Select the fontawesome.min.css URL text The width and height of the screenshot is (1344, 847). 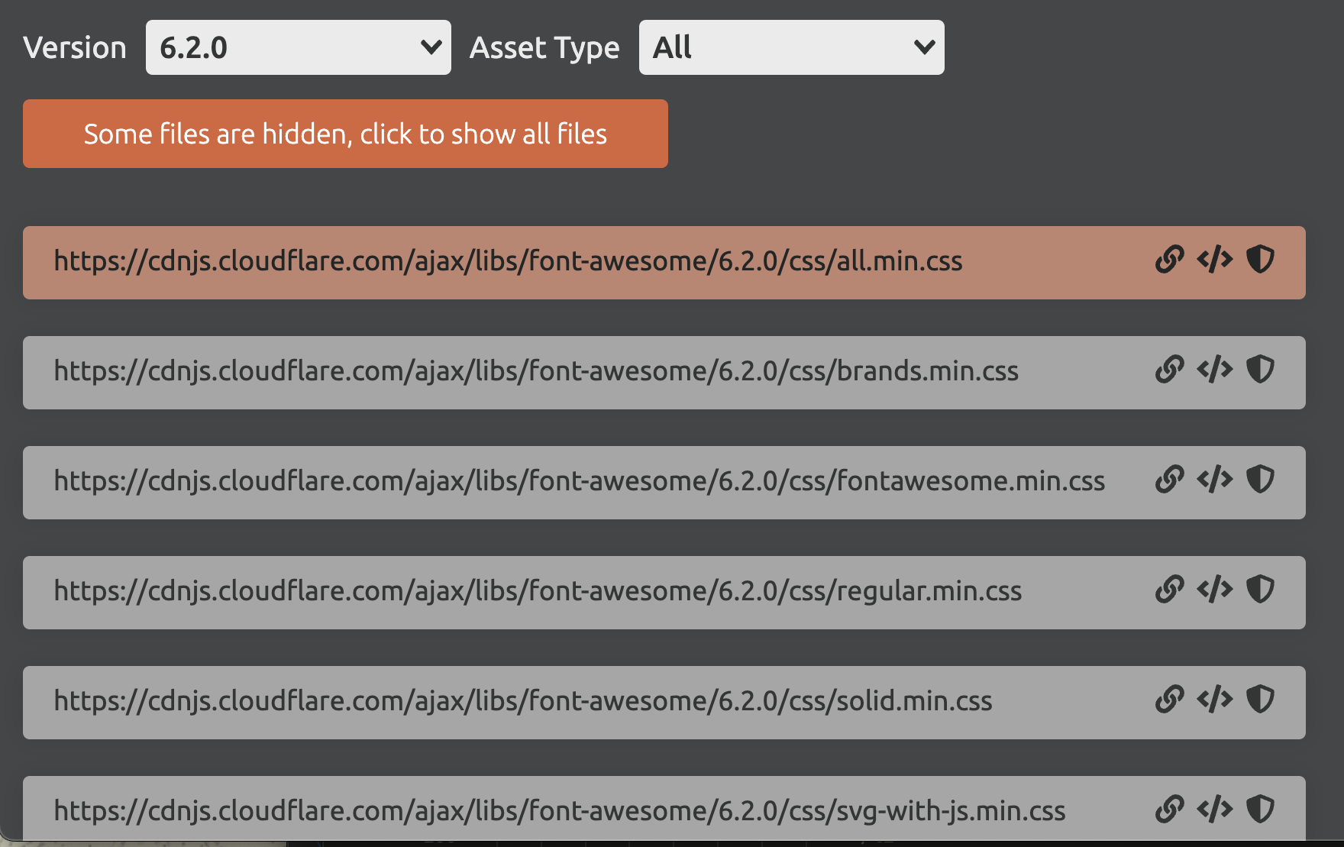click(x=579, y=481)
